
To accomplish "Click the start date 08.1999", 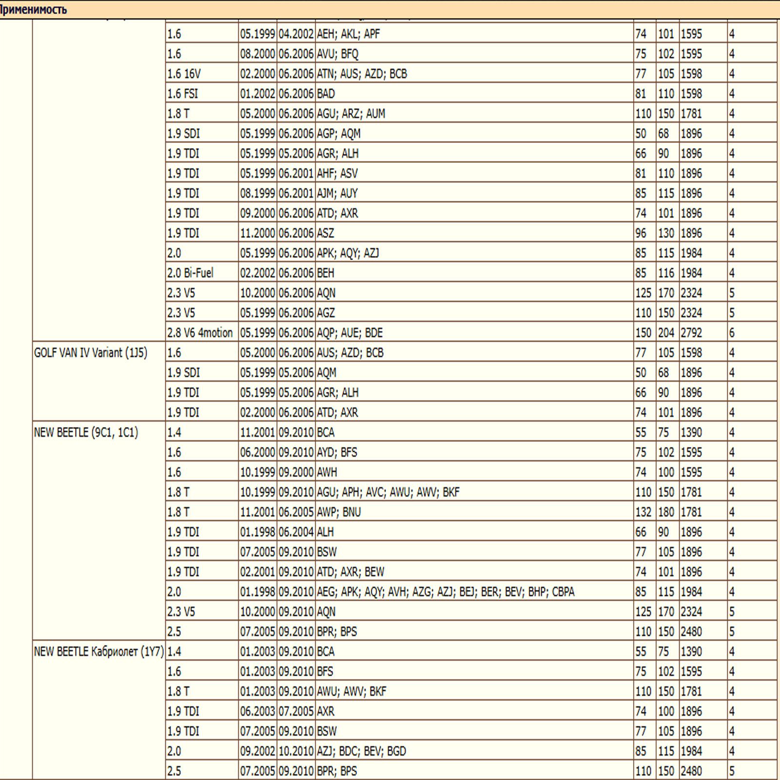I will (x=257, y=194).
